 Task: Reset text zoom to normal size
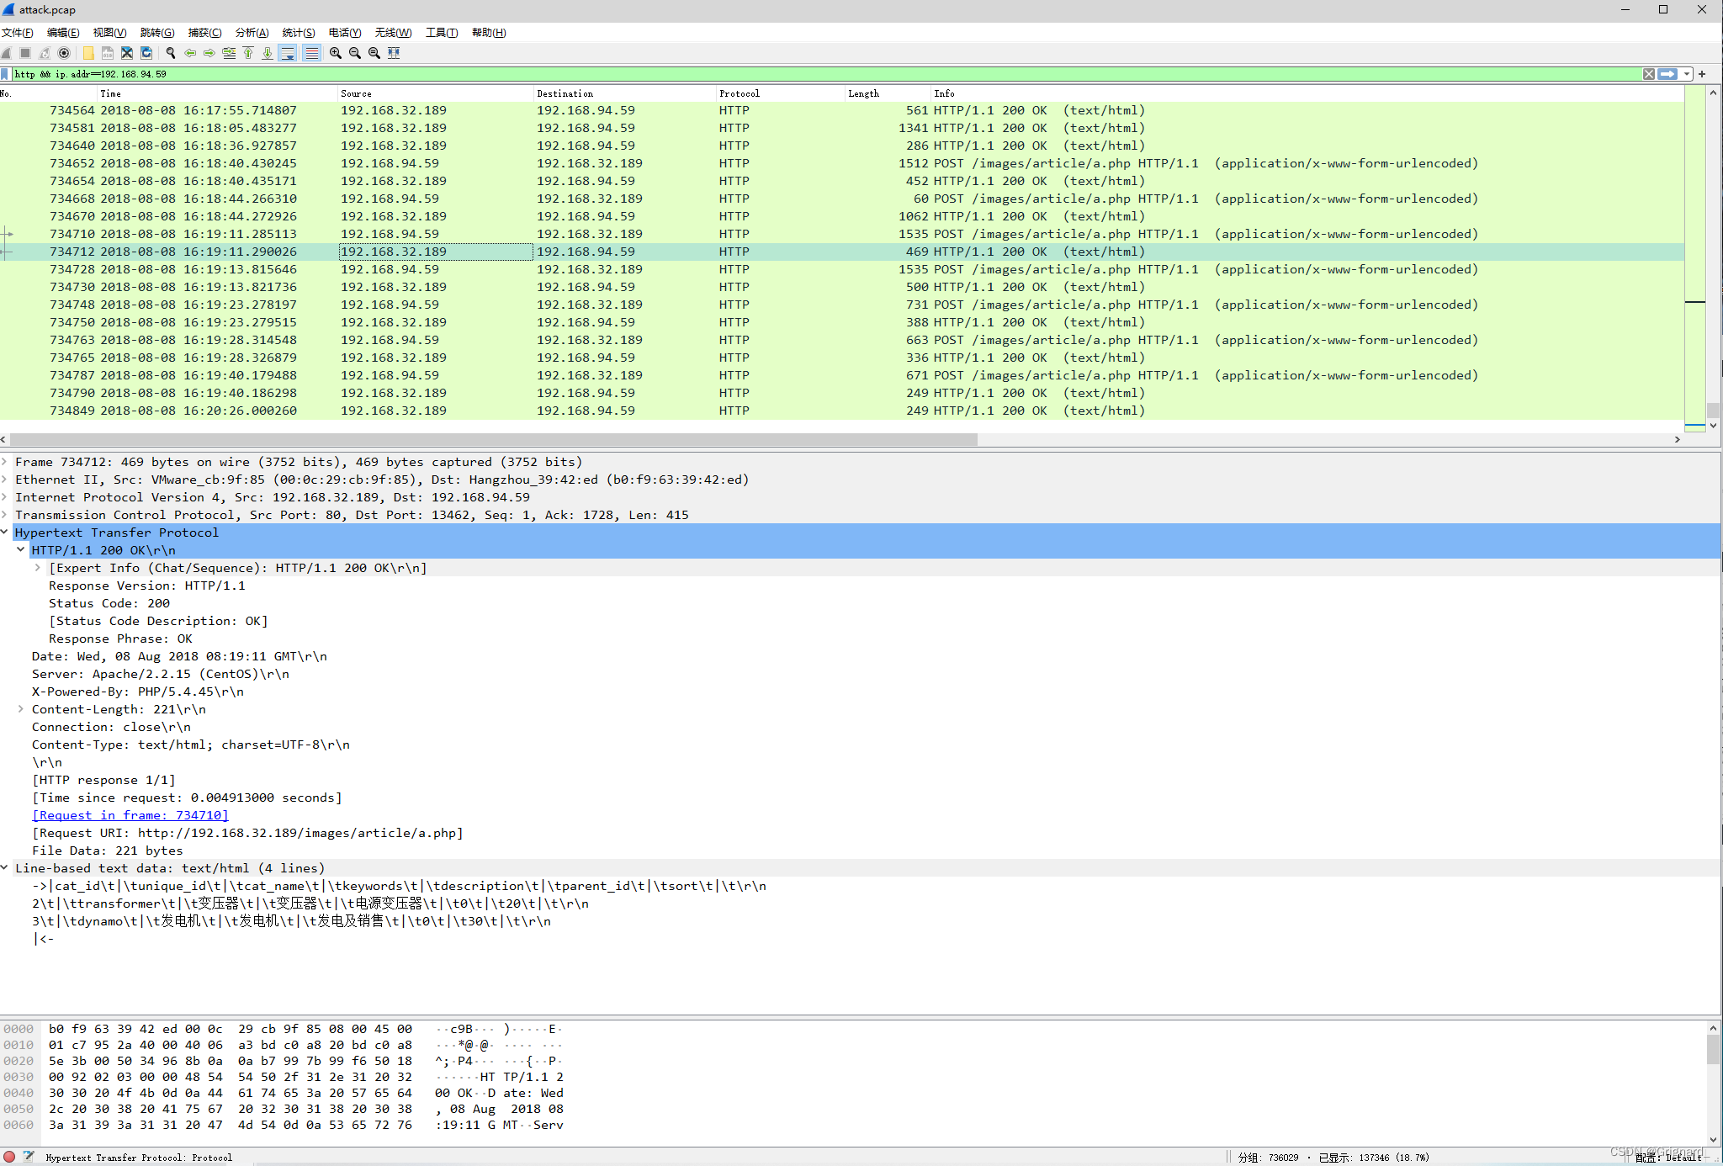374,53
